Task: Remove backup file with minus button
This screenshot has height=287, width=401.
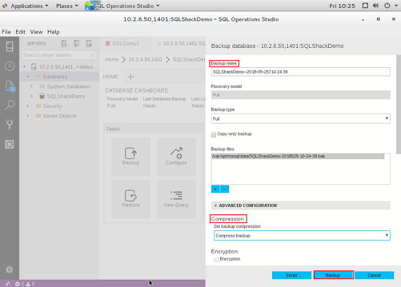Action: tap(225, 189)
